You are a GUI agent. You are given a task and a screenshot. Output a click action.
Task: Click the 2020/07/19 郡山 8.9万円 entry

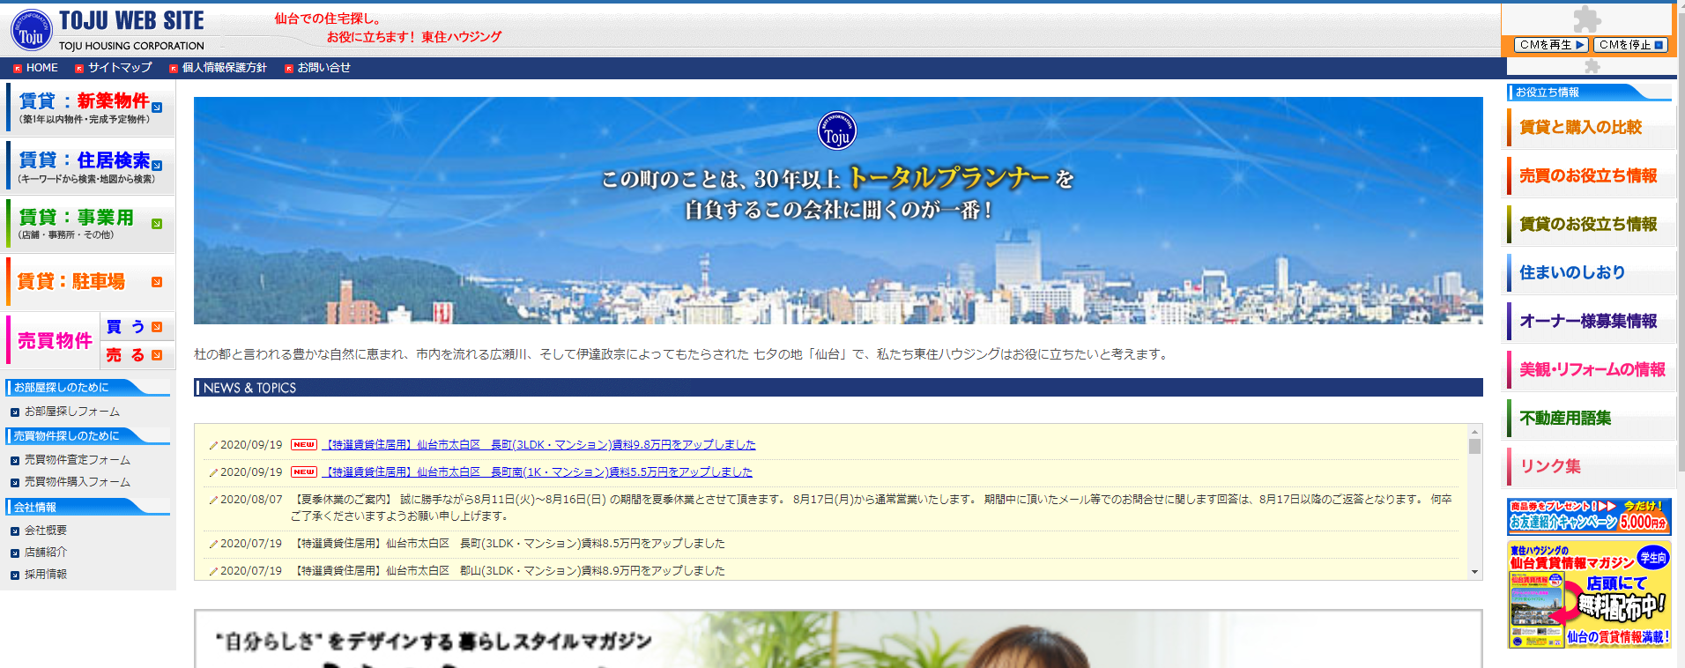tap(510, 571)
